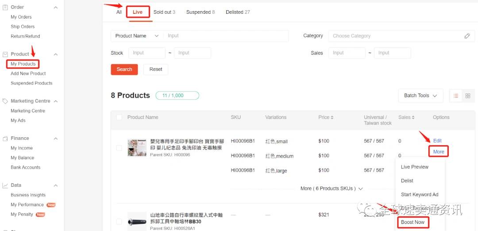Open Bank Accounts in sidebar
478x231 pixels.
click(x=25, y=167)
